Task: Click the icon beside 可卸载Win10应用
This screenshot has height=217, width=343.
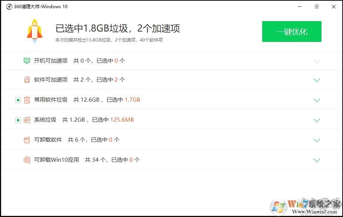Action: [x=27, y=160]
